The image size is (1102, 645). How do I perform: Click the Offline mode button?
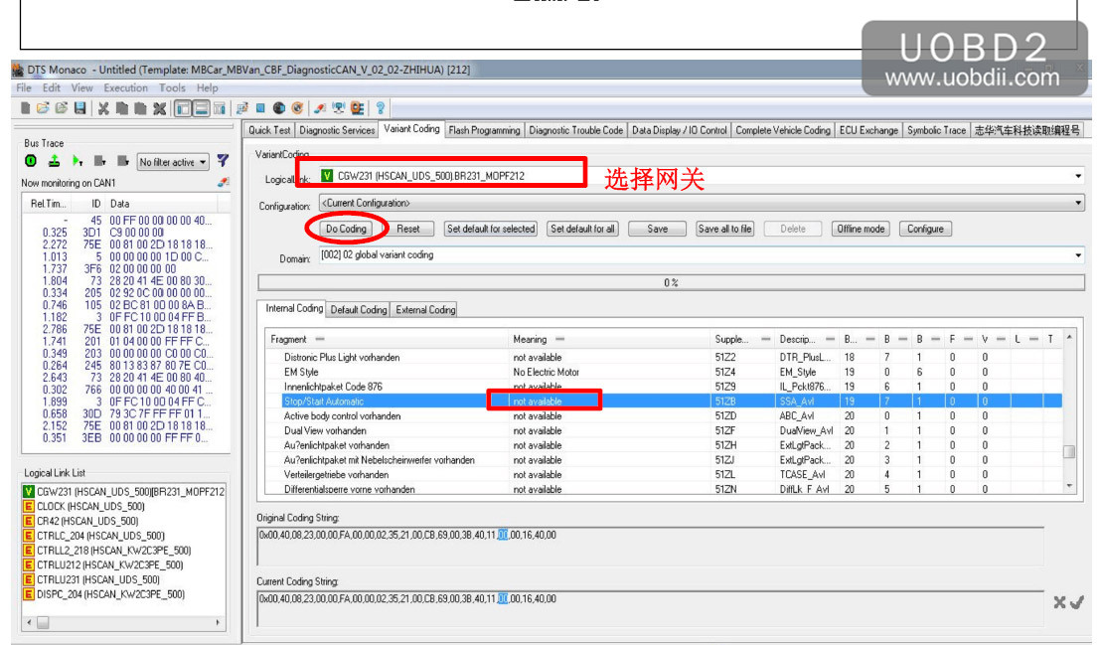(861, 229)
